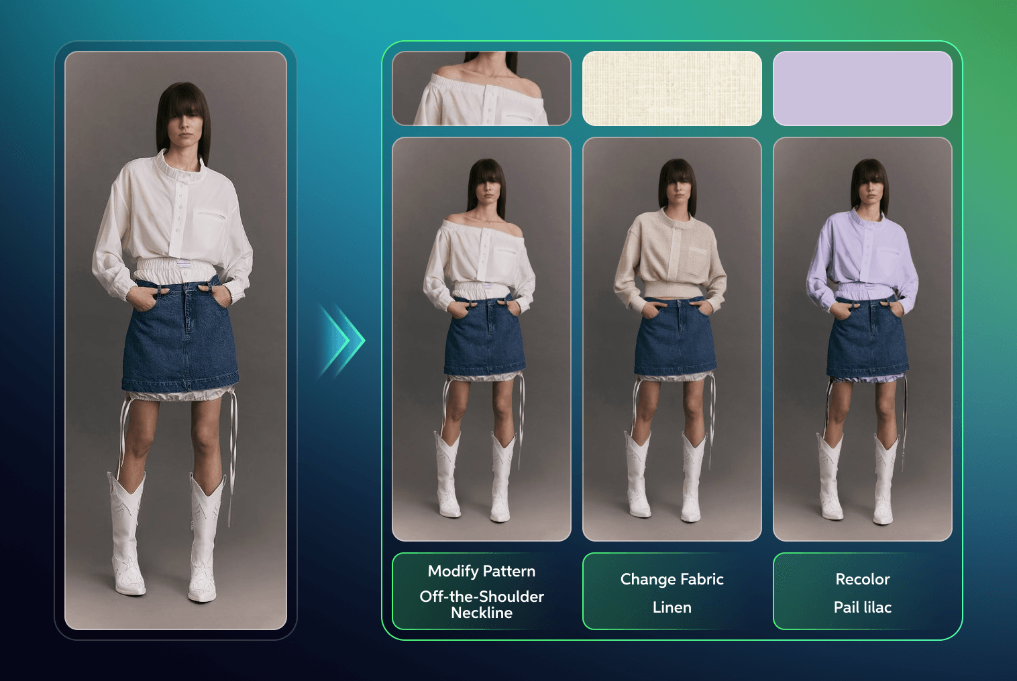This screenshot has height=681, width=1017.
Task: Choose the pale lilac color swatch
Action: (863, 88)
